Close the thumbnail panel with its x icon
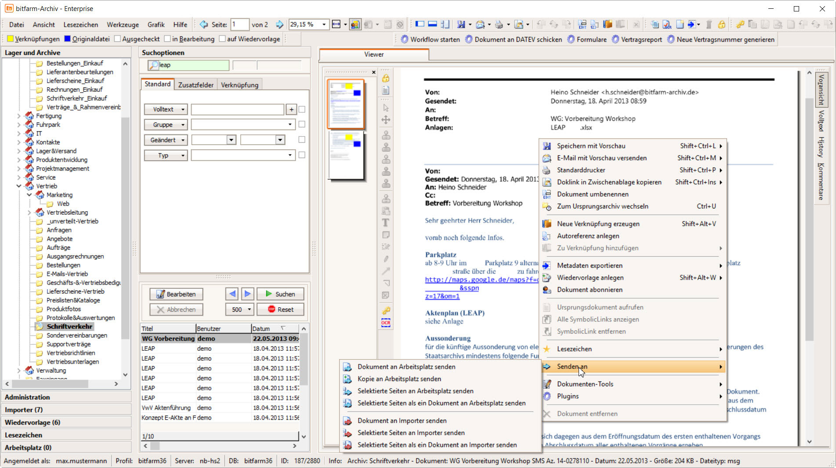 coord(374,72)
